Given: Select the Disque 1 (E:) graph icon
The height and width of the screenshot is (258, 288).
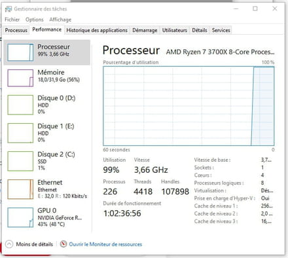Looking at the screenshot, I should (x=20, y=133).
